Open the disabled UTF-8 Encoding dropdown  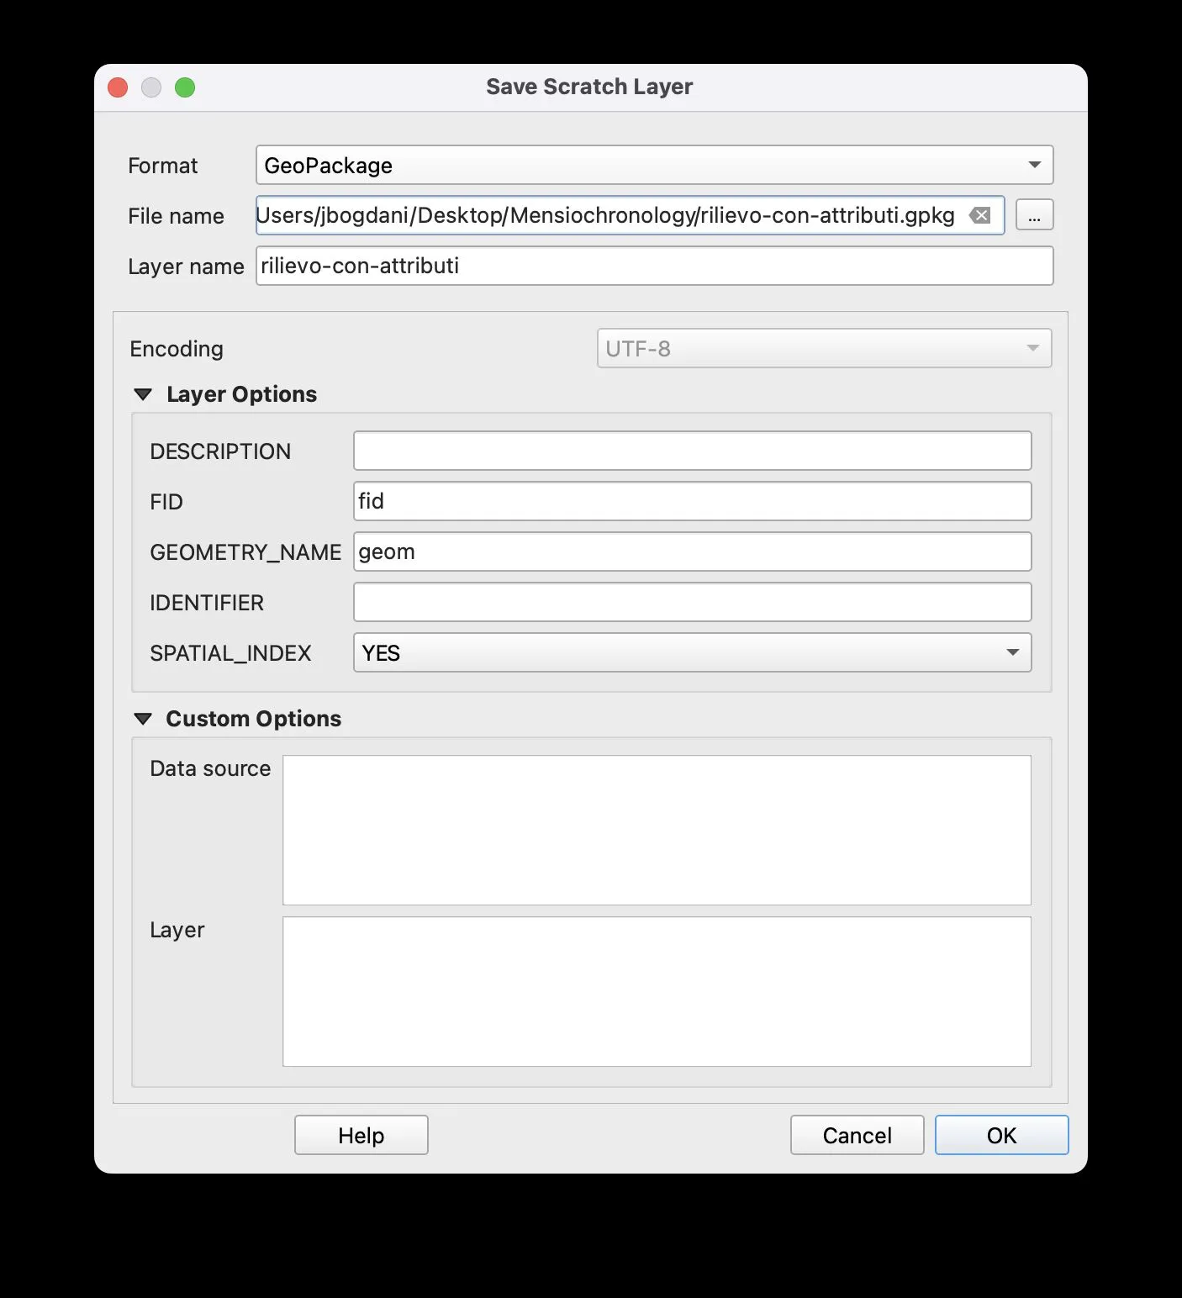coord(823,348)
